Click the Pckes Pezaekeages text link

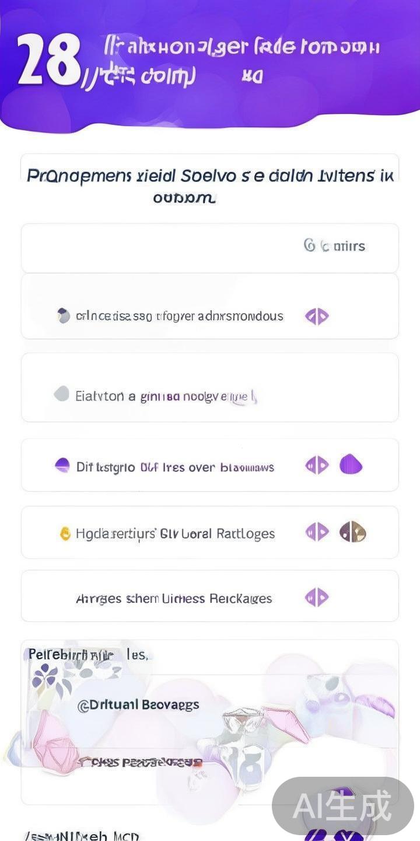141,762
